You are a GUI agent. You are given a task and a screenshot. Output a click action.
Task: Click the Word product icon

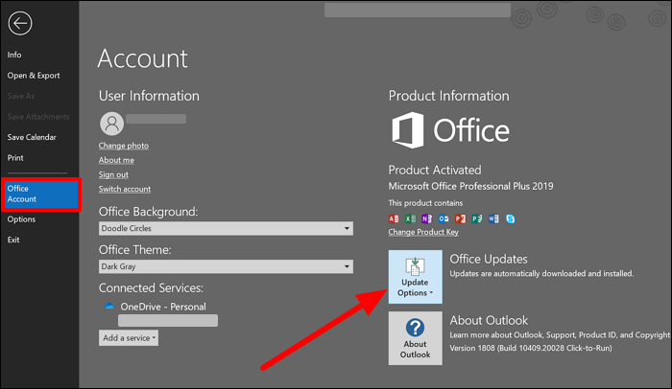492,218
